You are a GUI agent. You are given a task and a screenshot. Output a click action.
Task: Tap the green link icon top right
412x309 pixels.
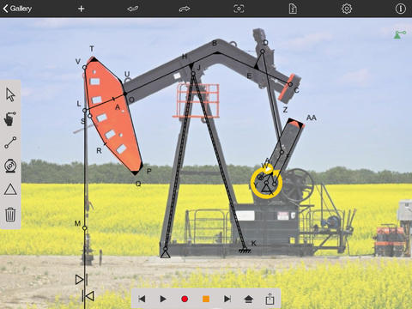click(400, 35)
